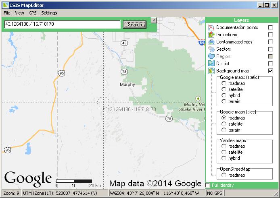Open the Settings menu

tap(49, 13)
